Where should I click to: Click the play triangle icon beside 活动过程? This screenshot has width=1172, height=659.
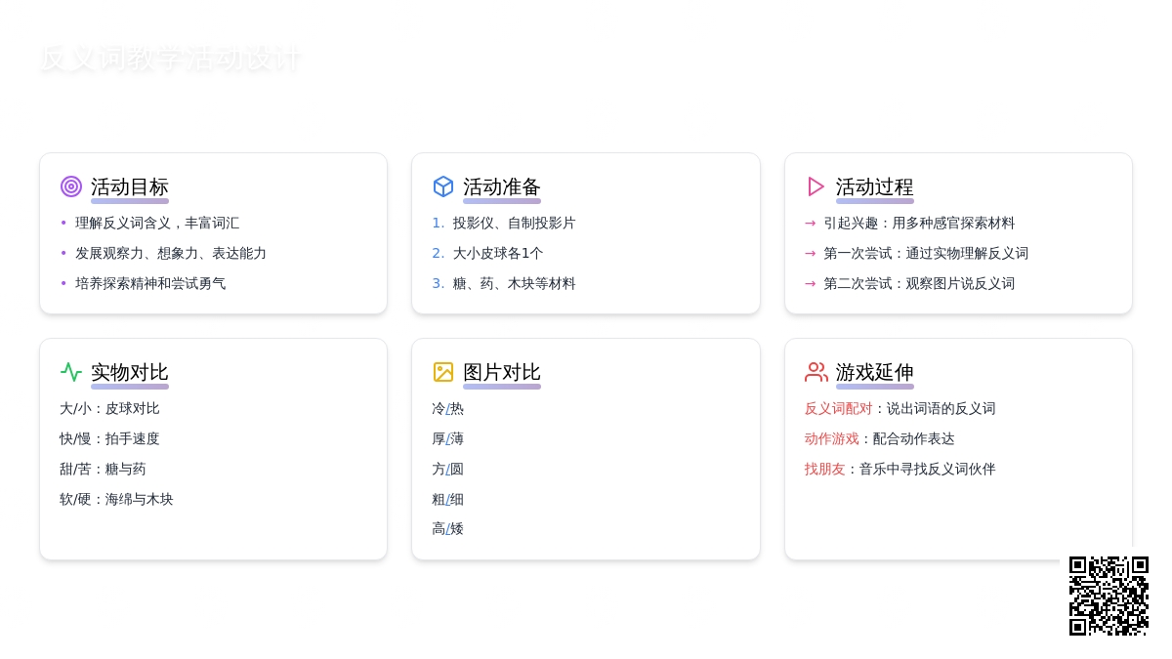pyautogui.click(x=816, y=186)
